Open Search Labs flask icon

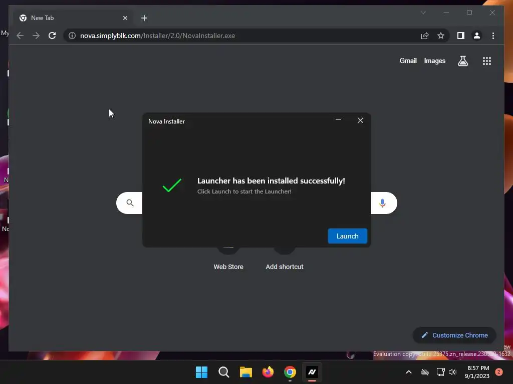pyautogui.click(x=462, y=60)
